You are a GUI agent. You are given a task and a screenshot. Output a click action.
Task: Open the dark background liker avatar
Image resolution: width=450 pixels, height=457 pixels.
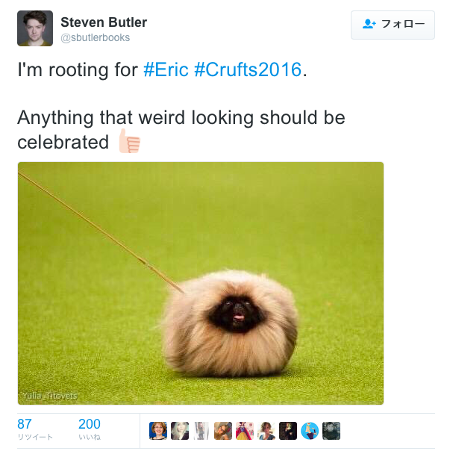tap(288, 431)
